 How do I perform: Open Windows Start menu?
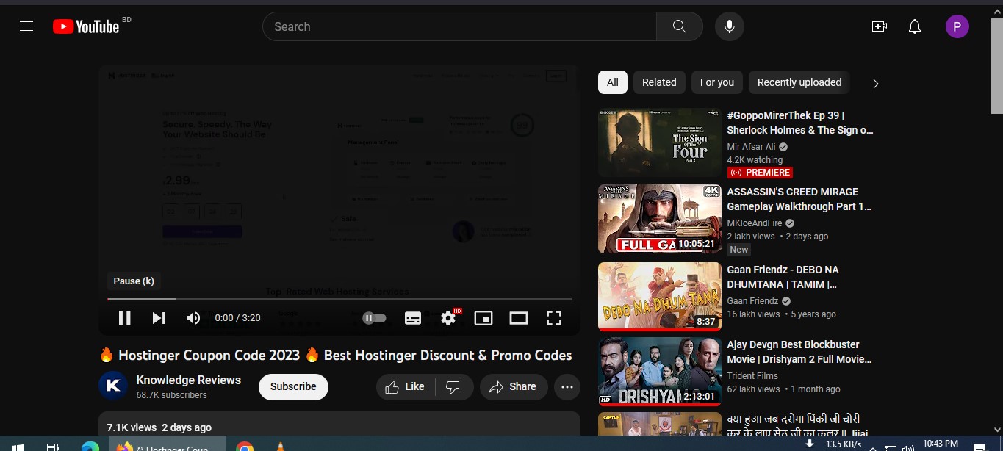tap(17, 446)
